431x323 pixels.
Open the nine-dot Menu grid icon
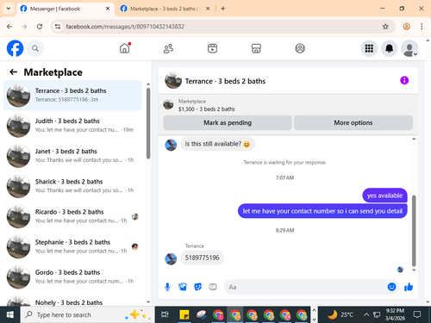369,48
